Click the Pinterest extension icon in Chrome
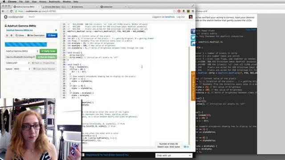The width and height of the screenshot is (285, 160). pyautogui.click(x=179, y=11)
